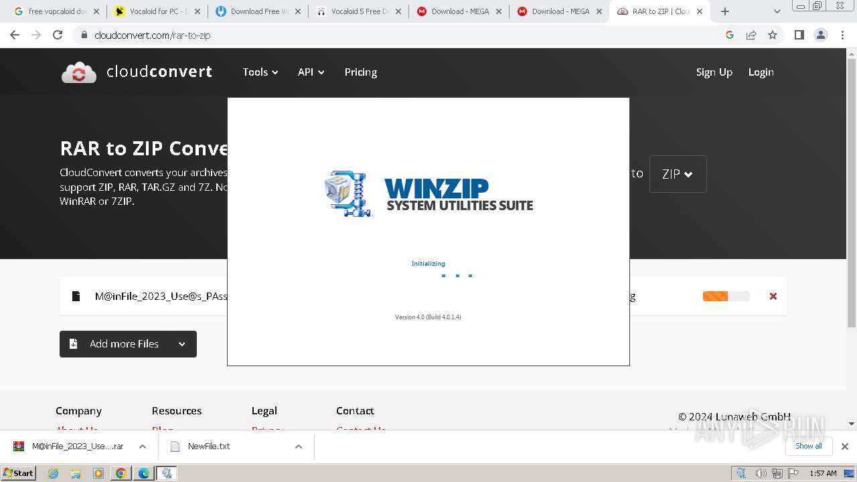Image resolution: width=857 pixels, height=482 pixels.
Task: Click the CloudConvert cloud logo icon
Action: (x=79, y=72)
